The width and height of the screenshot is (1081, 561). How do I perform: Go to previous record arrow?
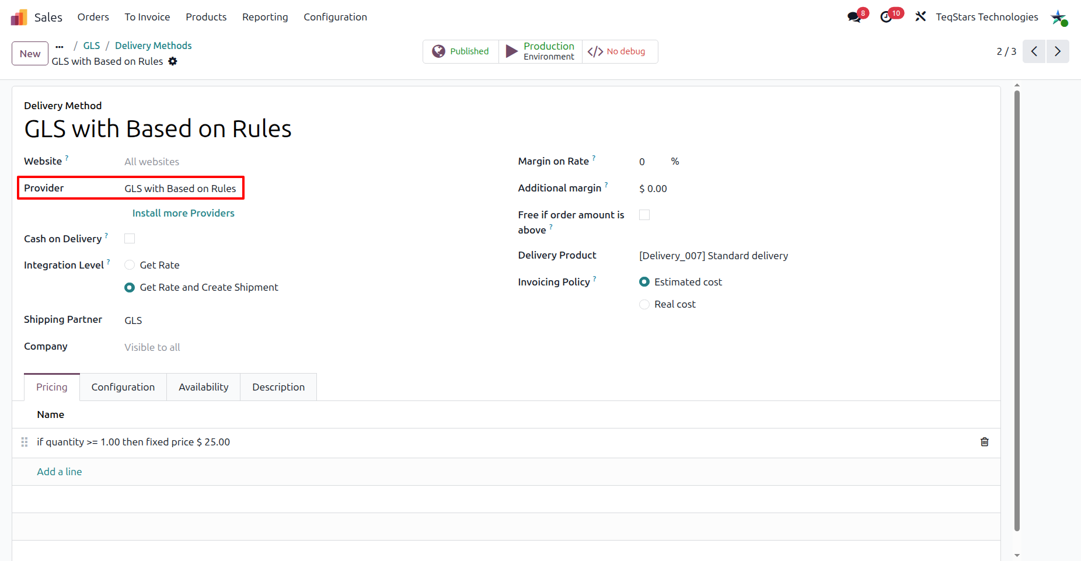1034,51
